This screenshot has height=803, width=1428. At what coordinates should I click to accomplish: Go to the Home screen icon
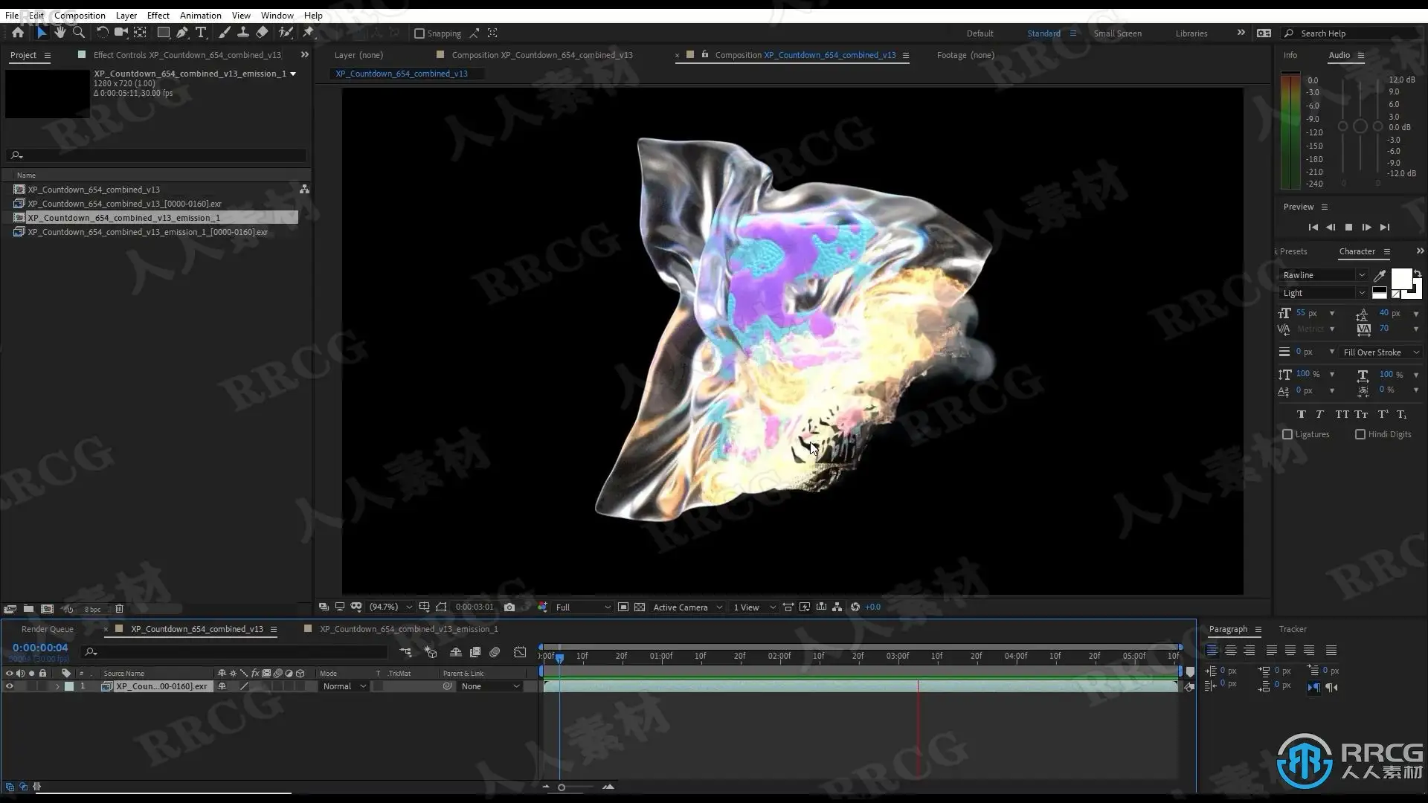(x=18, y=33)
